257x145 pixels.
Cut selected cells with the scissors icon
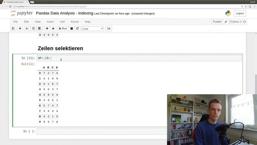tap(27, 29)
